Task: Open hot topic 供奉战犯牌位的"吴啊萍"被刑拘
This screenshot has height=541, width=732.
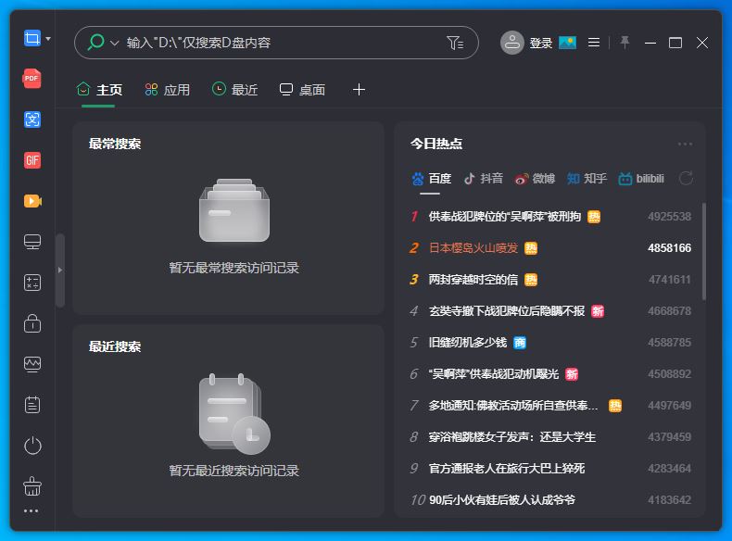Action: (505, 217)
